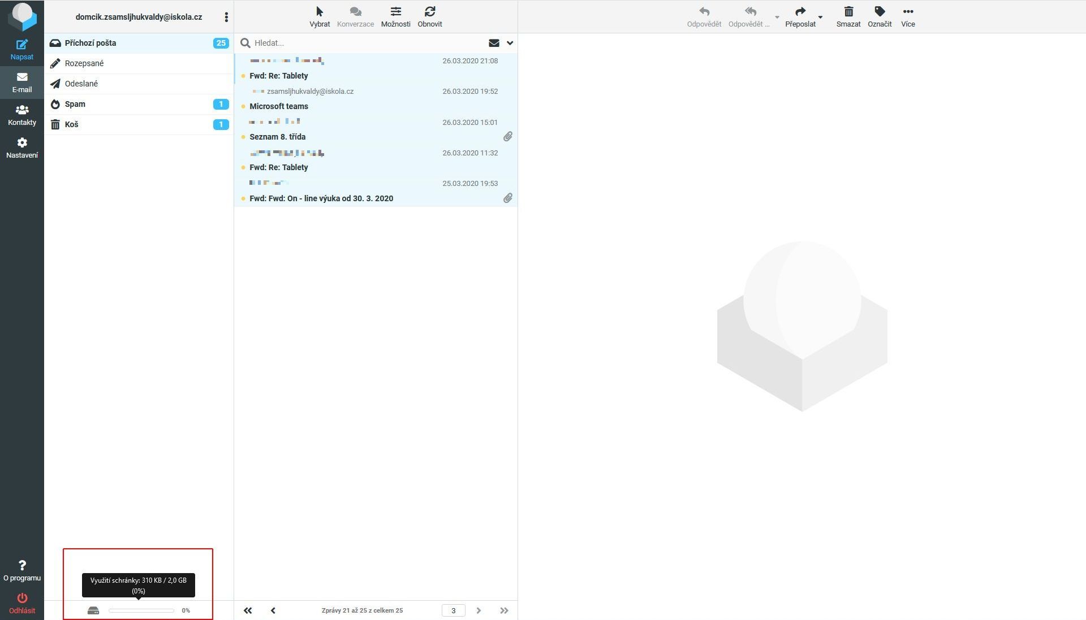
Task: Open the Možnosti list options
Action: [x=396, y=17]
